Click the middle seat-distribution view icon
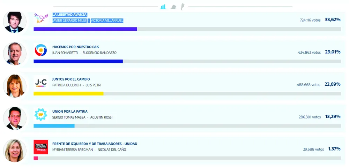The height and width of the screenshot is (168, 349). pos(173,7)
